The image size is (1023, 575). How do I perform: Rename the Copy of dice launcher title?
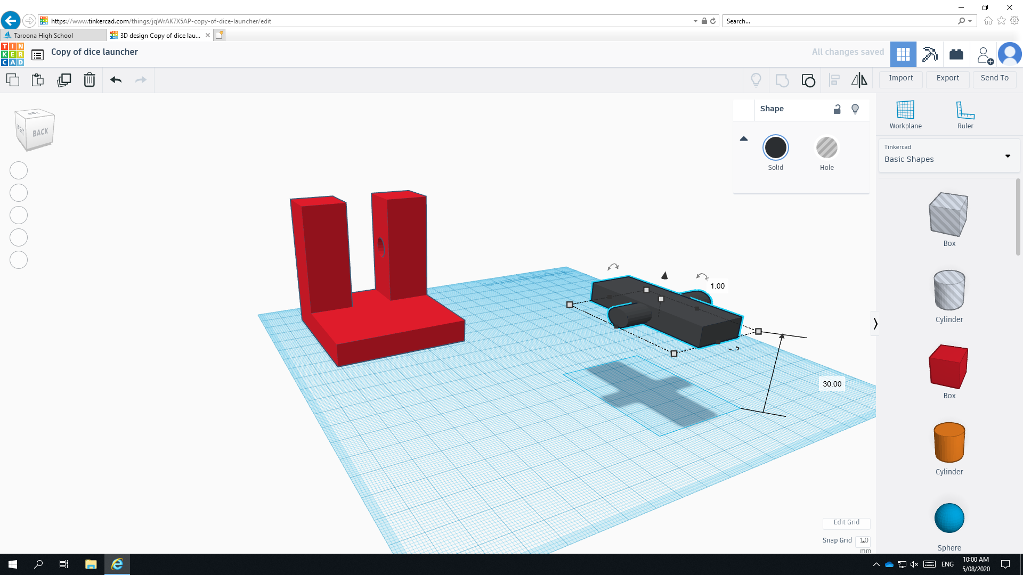click(x=94, y=52)
